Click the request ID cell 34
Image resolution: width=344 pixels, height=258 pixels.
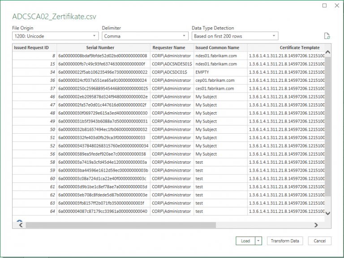tap(34, 72)
